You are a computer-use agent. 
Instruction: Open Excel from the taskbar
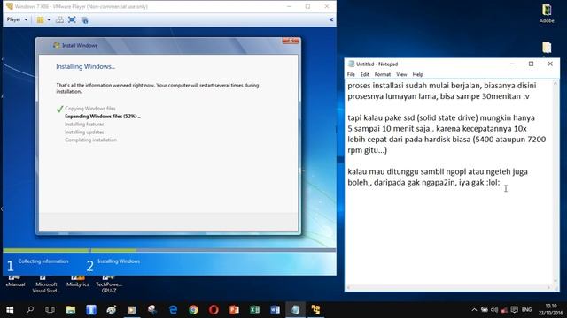point(254,310)
